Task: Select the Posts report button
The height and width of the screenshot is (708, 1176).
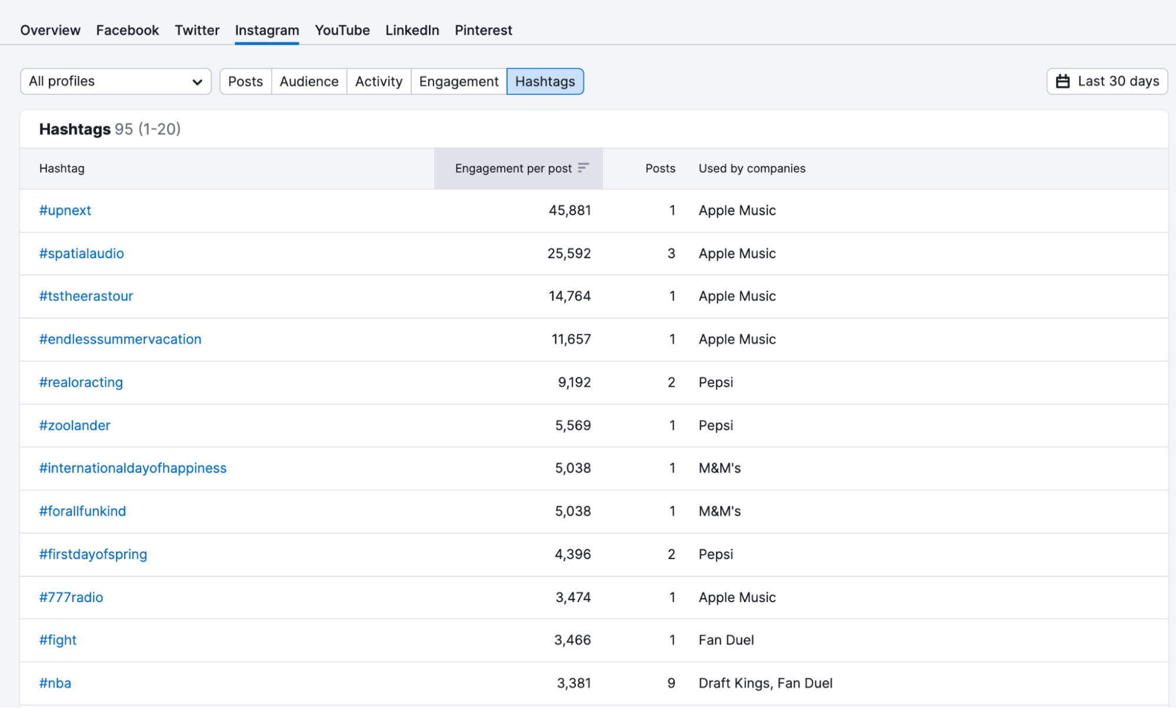Action: tap(245, 81)
